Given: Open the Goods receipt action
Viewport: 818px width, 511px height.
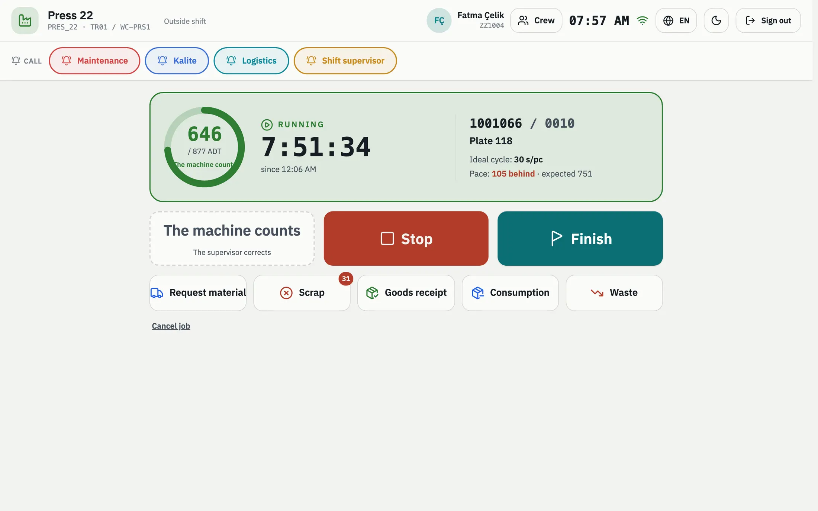Looking at the screenshot, I should click(406, 293).
